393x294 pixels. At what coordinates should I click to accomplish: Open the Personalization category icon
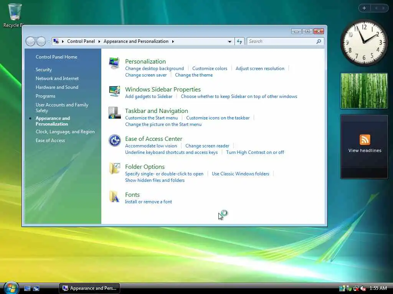(114, 63)
